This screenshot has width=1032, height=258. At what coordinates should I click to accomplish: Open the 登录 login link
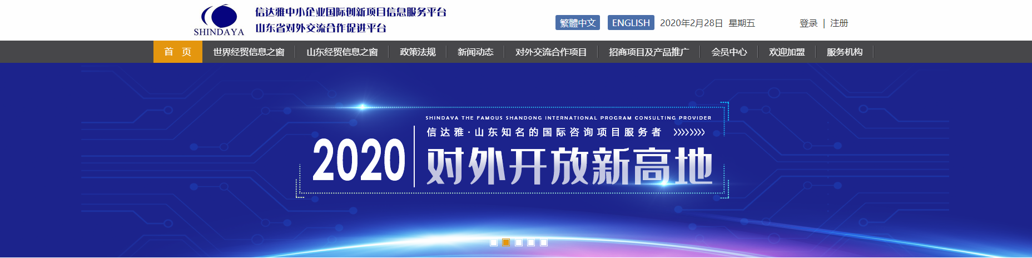point(808,23)
